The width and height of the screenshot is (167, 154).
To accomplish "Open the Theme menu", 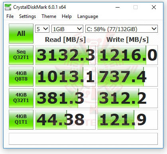I will (49, 16).
